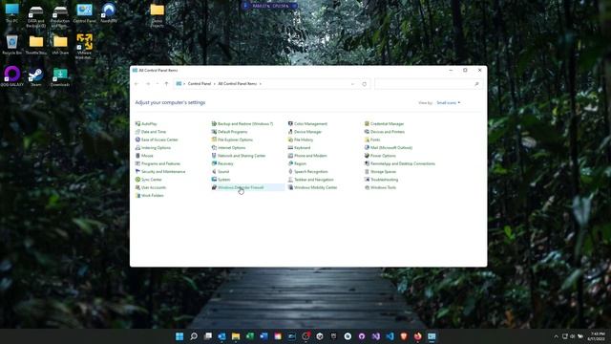Open Storage Spaces

click(x=380, y=172)
